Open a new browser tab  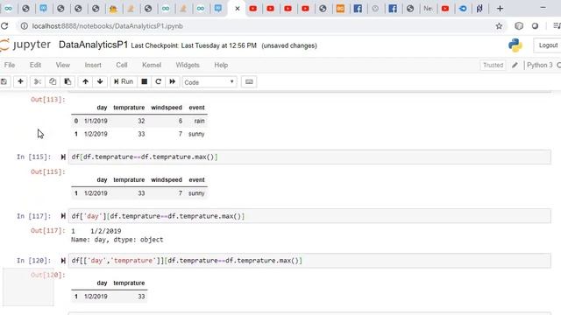500,8
